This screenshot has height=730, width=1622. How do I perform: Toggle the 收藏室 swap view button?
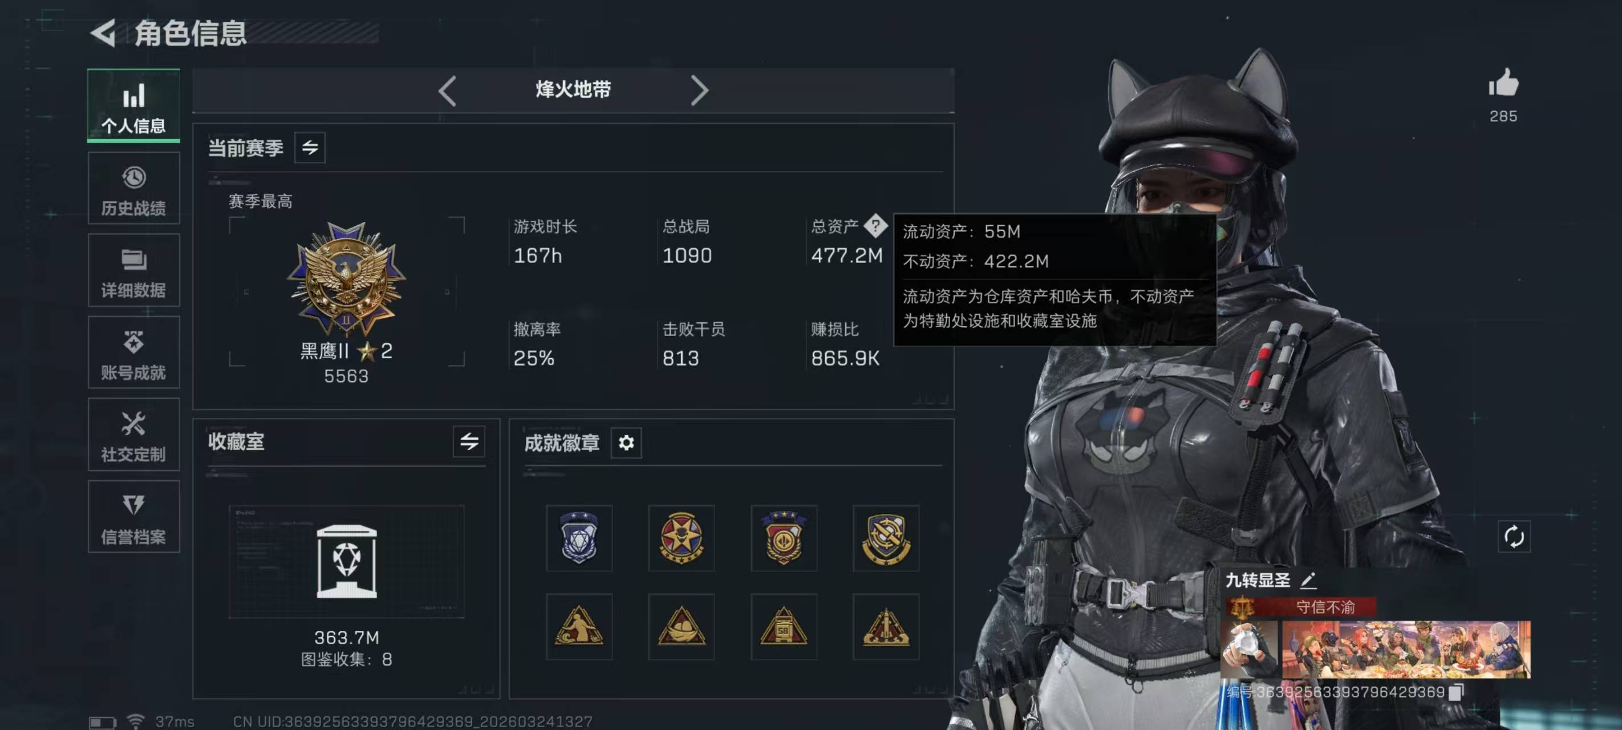(x=469, y=441)
